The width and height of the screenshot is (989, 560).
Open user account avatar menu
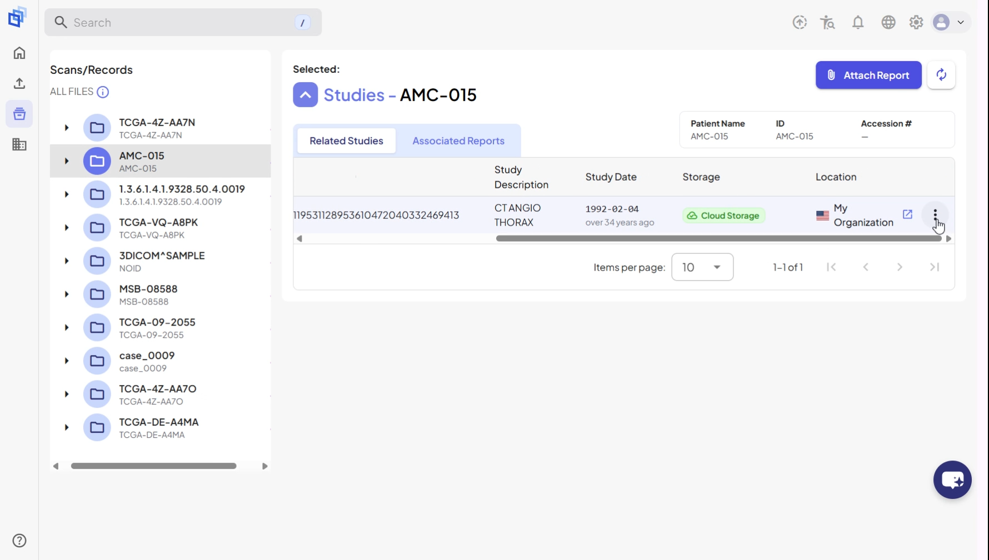(951, 22)
